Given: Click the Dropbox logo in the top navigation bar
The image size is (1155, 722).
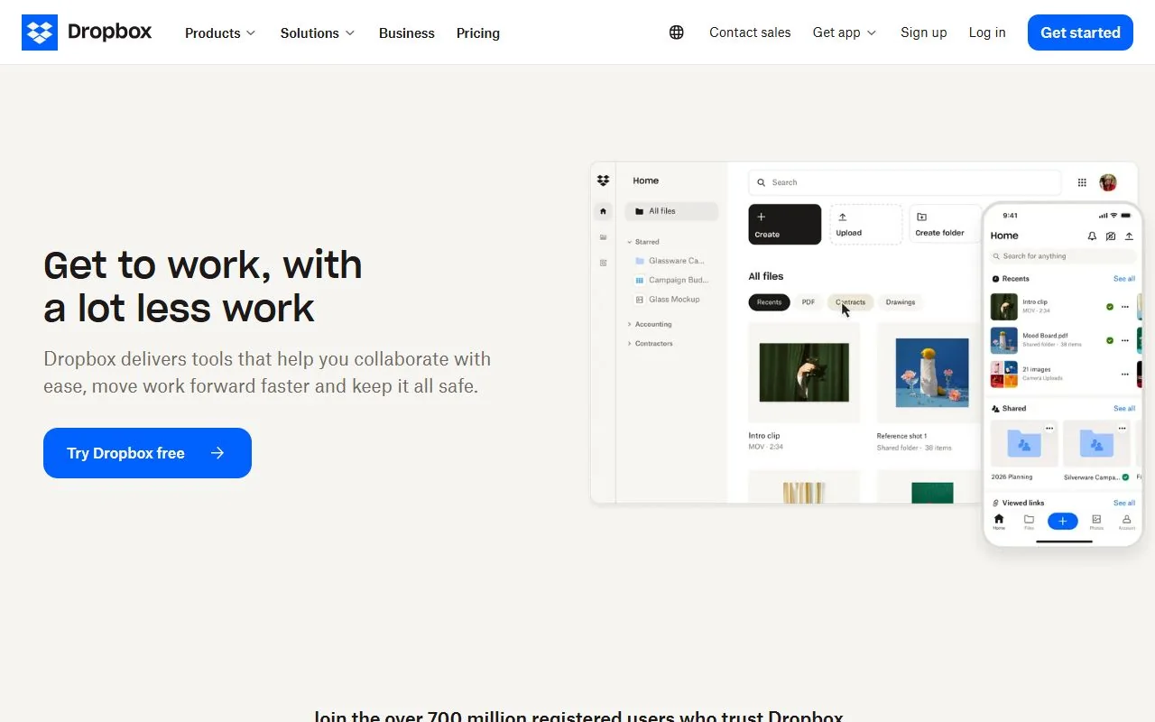Looking at the screenshot, I should (87, 32).
